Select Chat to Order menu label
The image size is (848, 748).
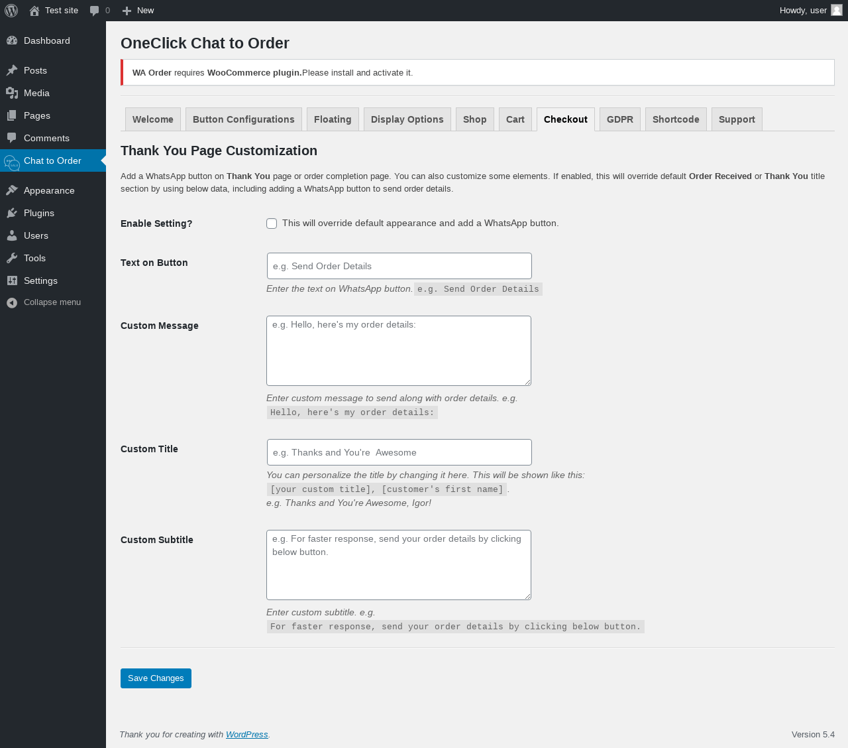(x=52, y=160)
